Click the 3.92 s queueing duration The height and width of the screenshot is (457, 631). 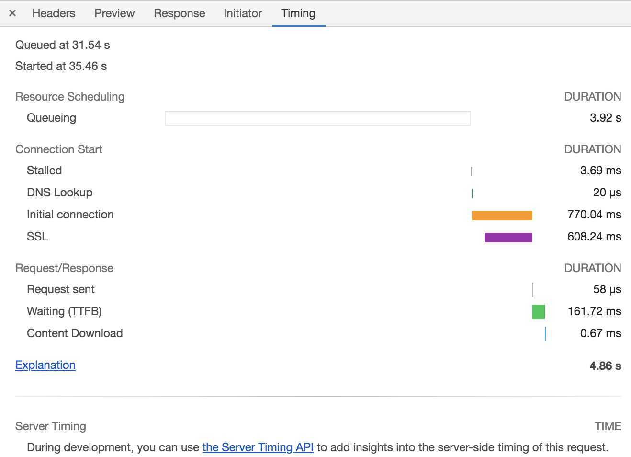tap(606, 118)
